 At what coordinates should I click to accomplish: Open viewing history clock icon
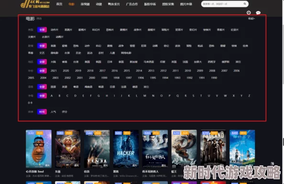(249, 12)
